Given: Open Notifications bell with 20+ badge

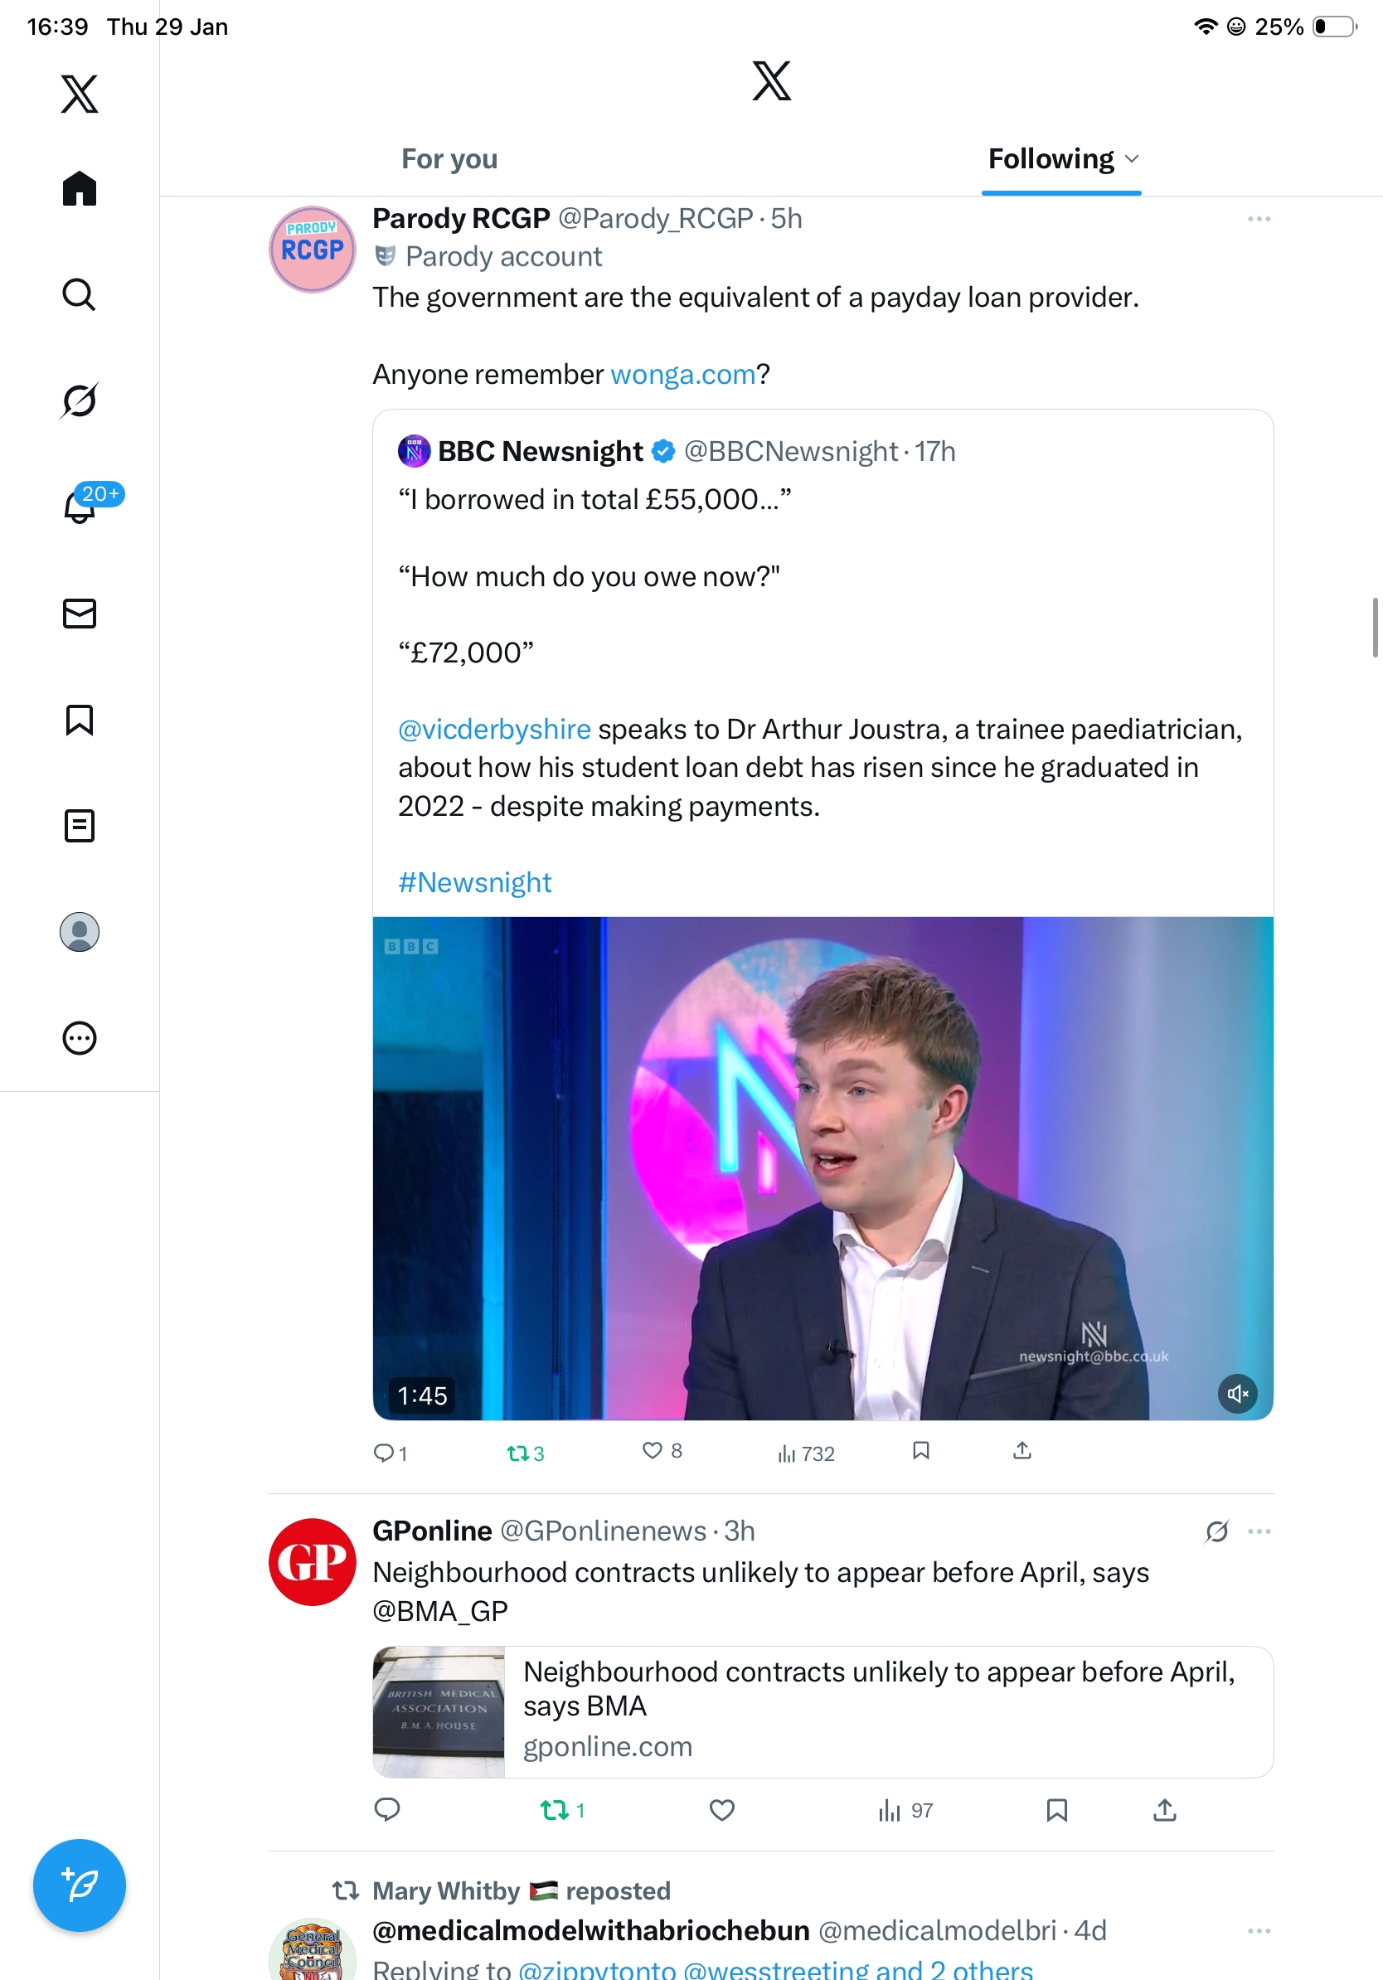Looking at the screenshot, I should click(80, 507).
